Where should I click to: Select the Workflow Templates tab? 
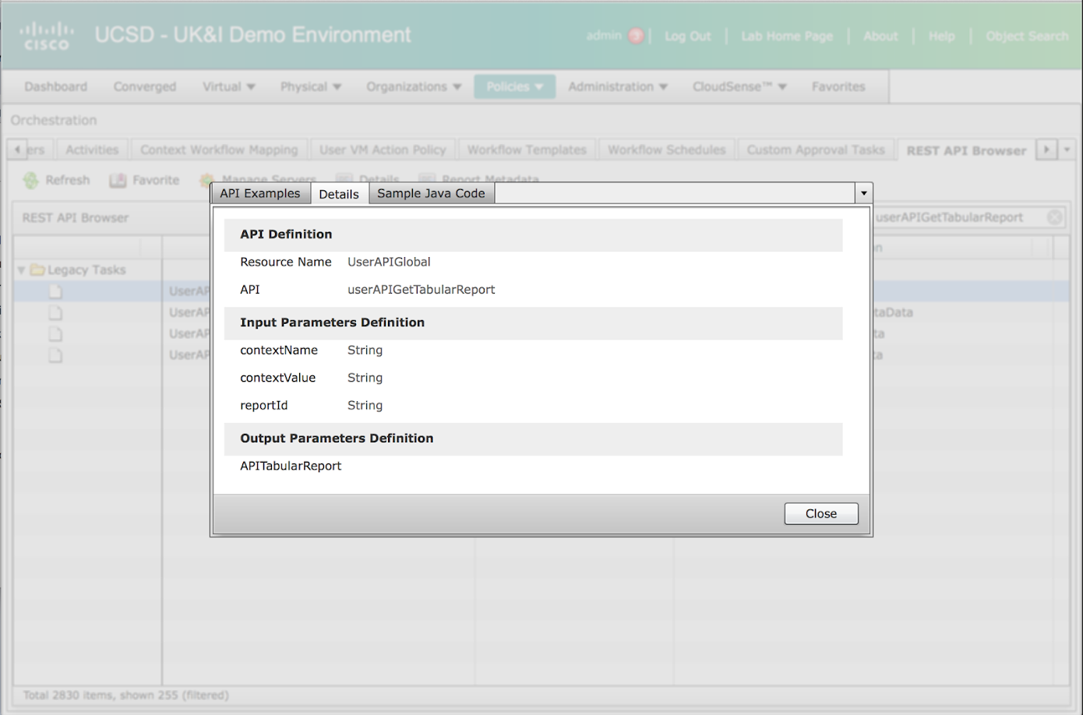tap(527, 150)
